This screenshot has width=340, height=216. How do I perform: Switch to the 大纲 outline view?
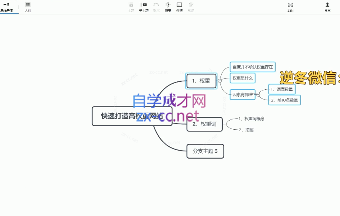point(28,7)
